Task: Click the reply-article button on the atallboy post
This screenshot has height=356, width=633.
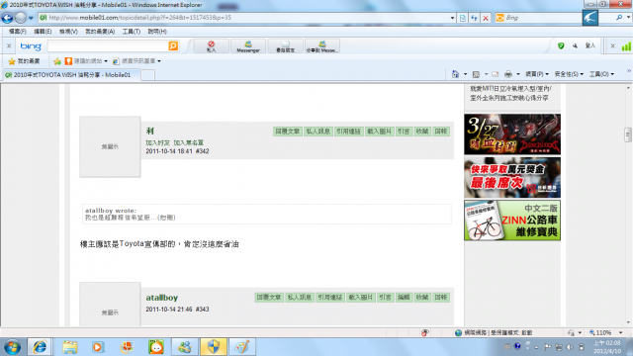Action: (x=269, y=297)
